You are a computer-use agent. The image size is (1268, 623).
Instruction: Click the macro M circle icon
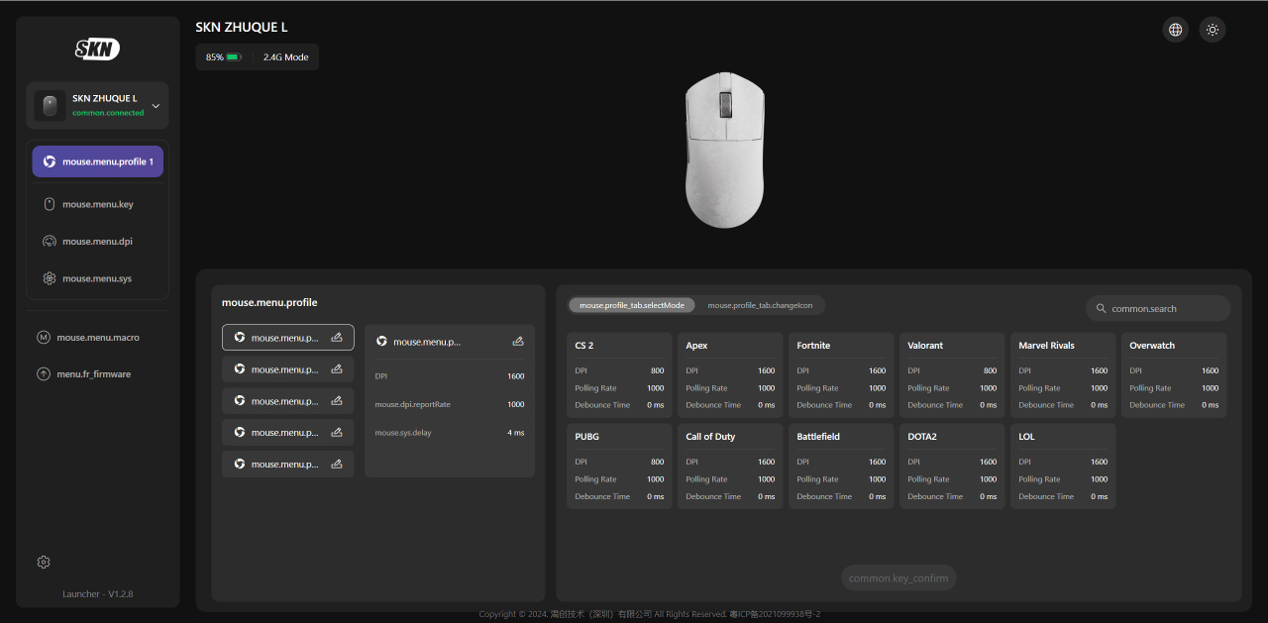(44, 337)
